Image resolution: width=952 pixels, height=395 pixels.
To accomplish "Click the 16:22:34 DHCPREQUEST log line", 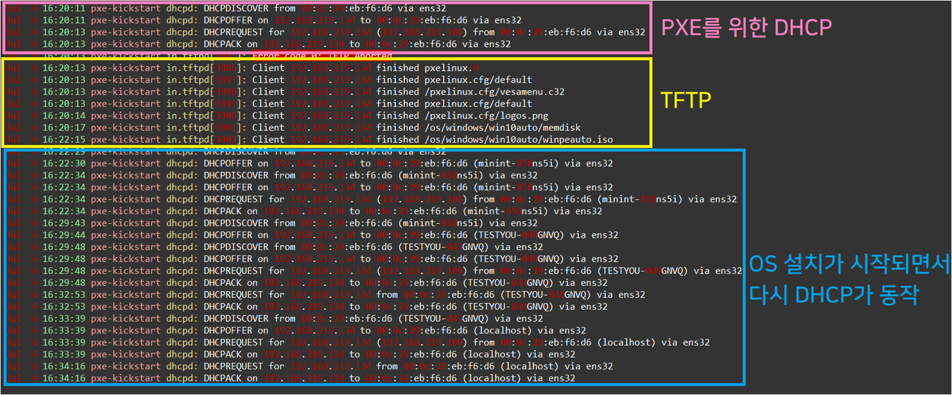I will (372, 199).
